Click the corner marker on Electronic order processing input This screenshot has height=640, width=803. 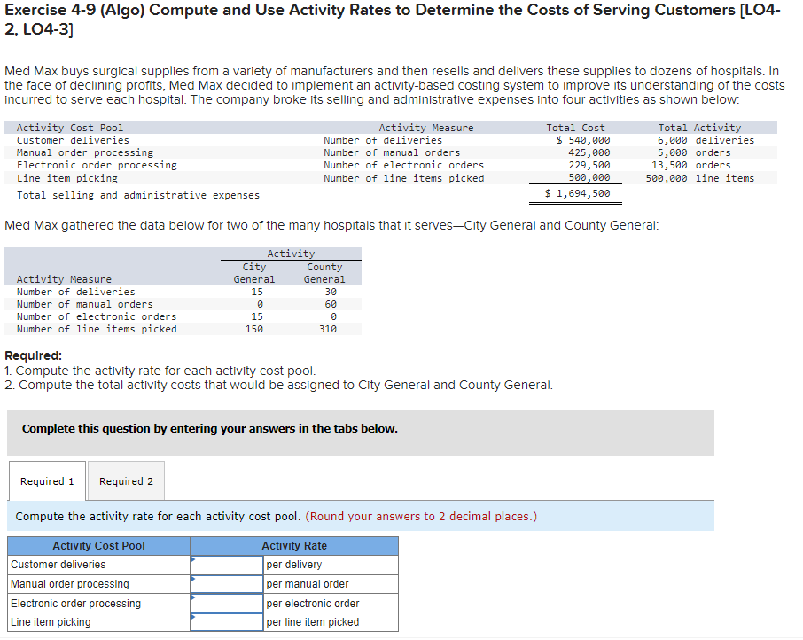coord(191,597)
